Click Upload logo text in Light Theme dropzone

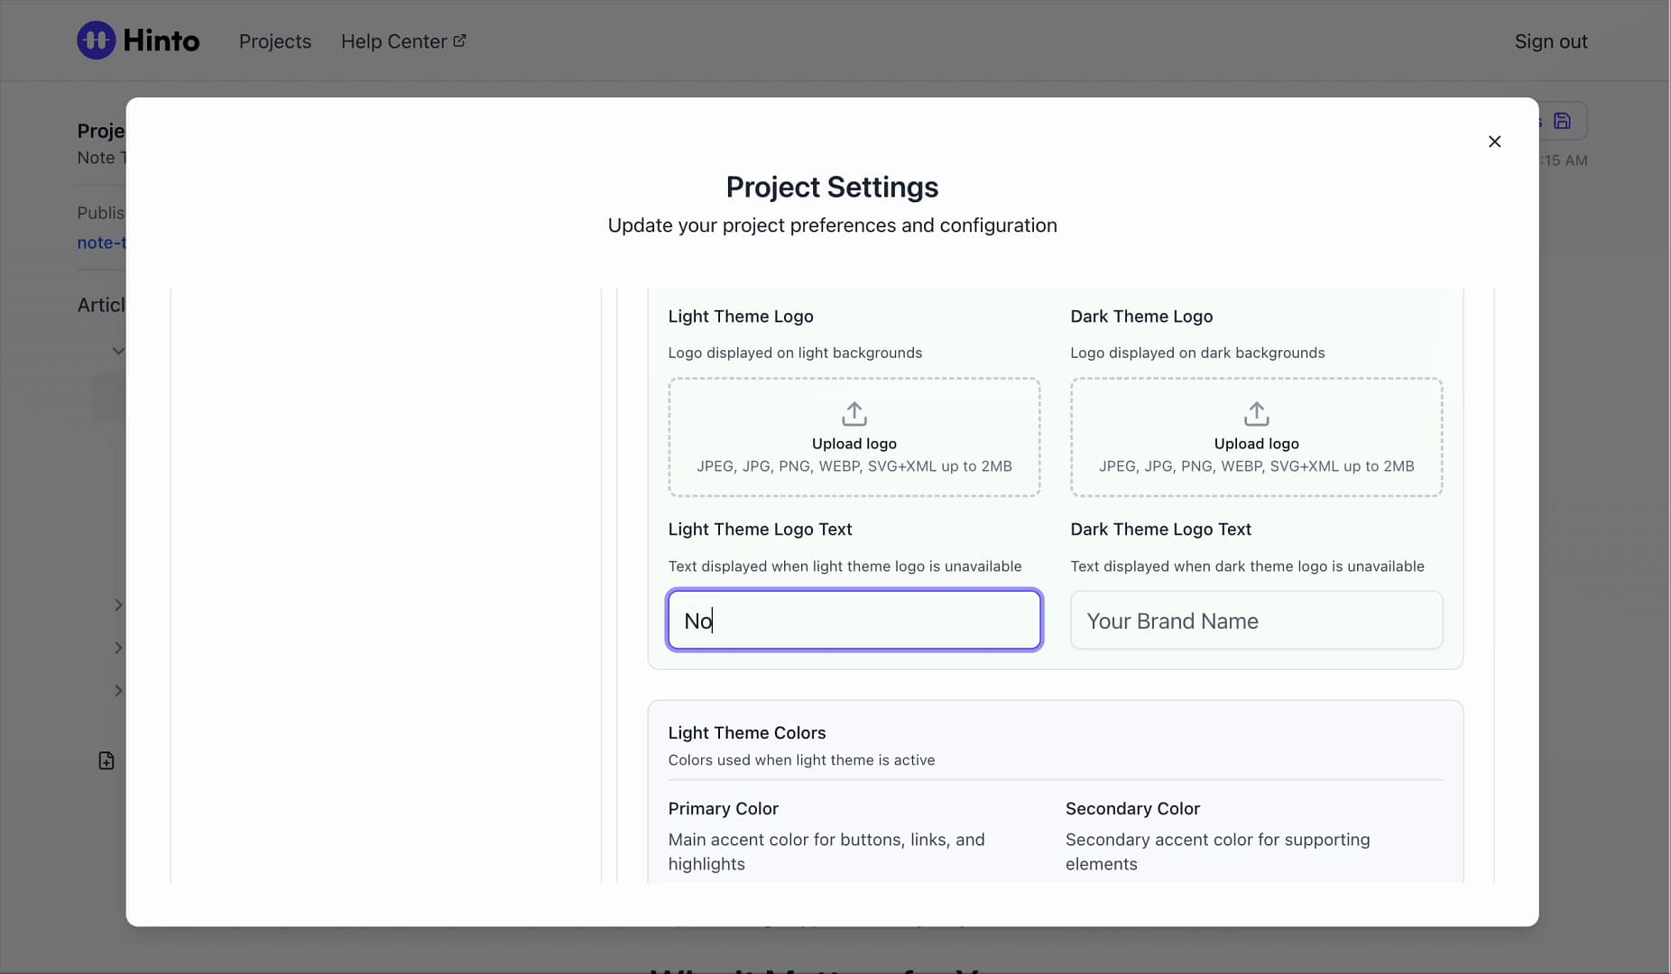(x=854, y=444)
